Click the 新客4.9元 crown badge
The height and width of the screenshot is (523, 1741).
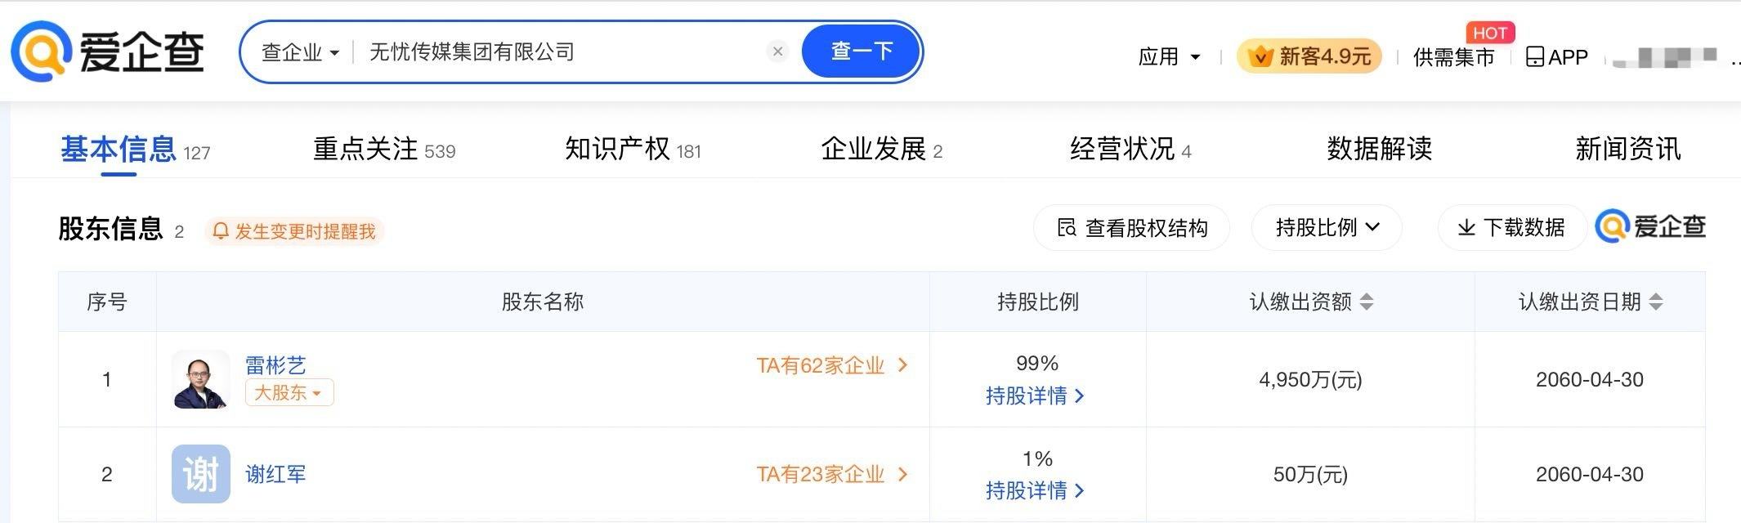pyautogui.click(x=1309, y=56)
